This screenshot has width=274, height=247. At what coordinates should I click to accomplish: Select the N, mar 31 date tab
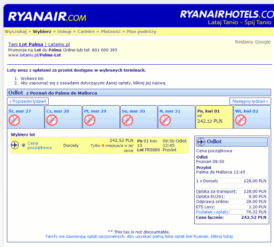(177, 117)
